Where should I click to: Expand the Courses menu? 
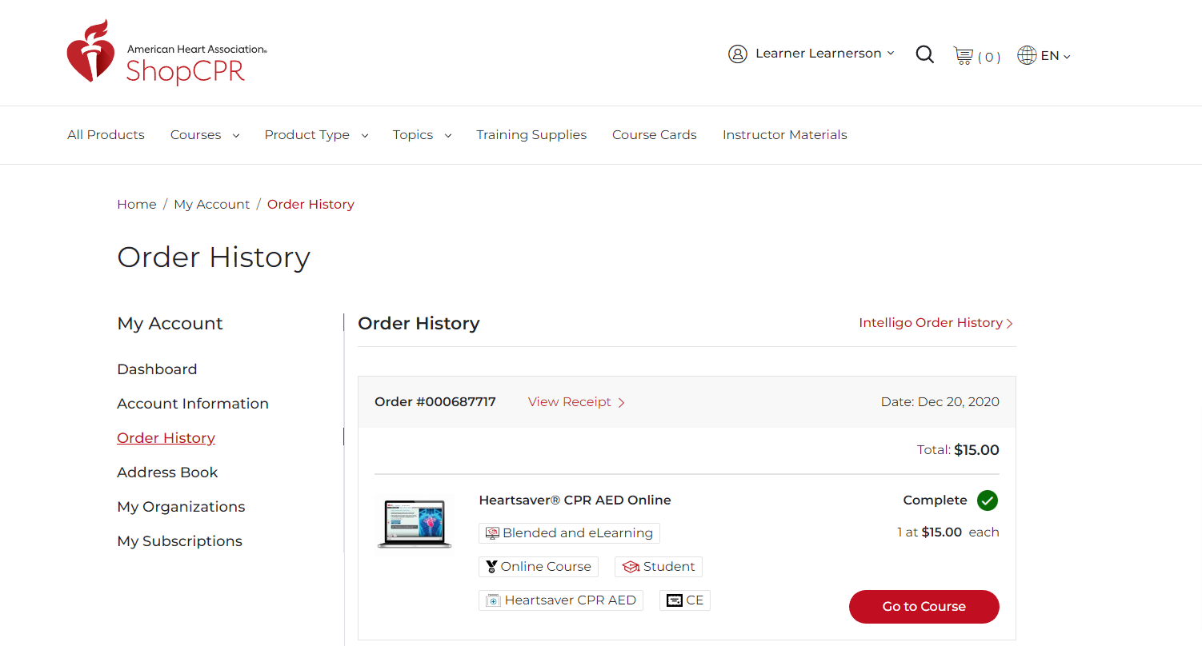point(205,135)
